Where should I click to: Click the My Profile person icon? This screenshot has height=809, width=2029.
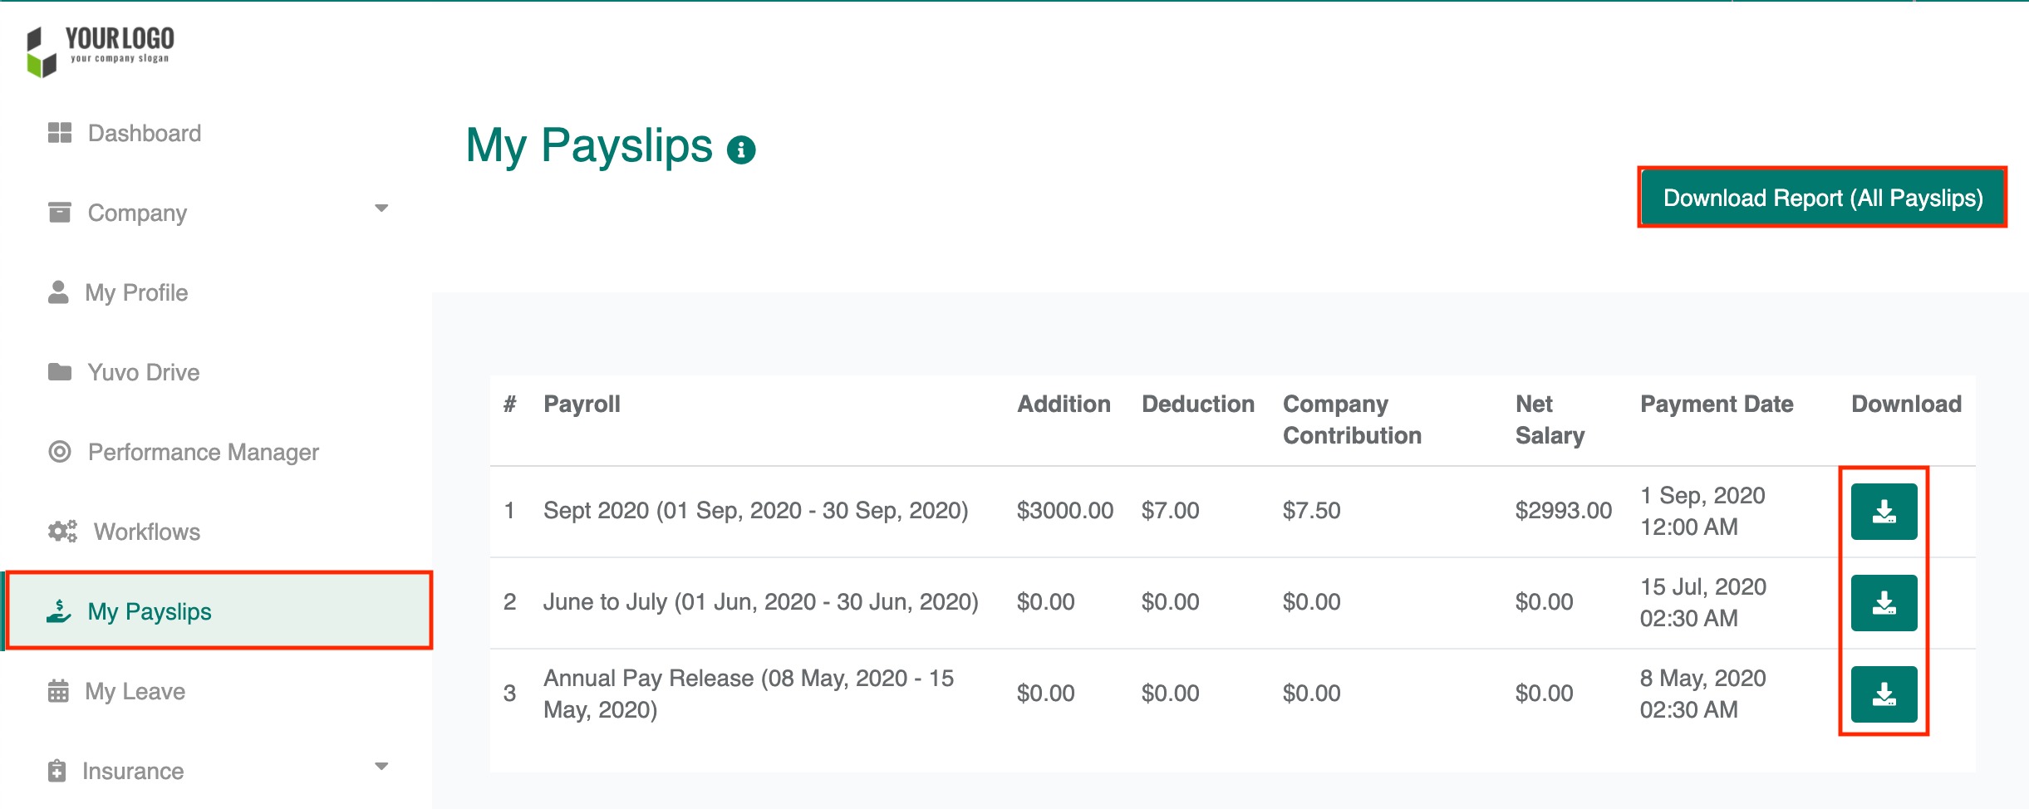point(58,292)
